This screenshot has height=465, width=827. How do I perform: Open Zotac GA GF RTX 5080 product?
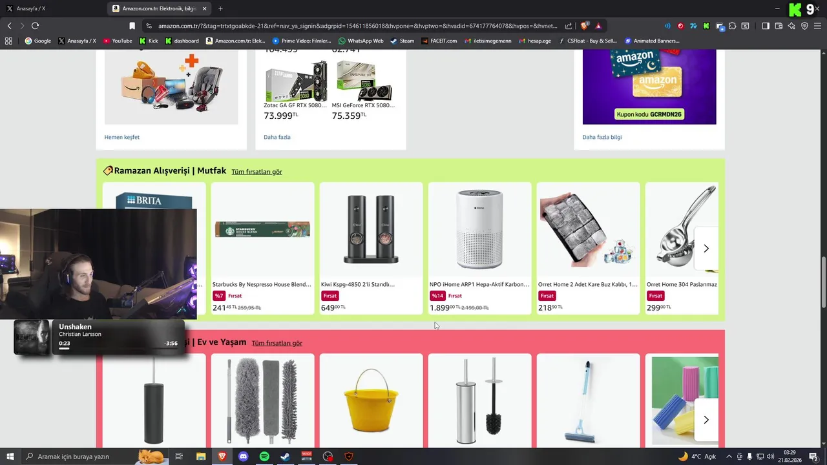296,91
